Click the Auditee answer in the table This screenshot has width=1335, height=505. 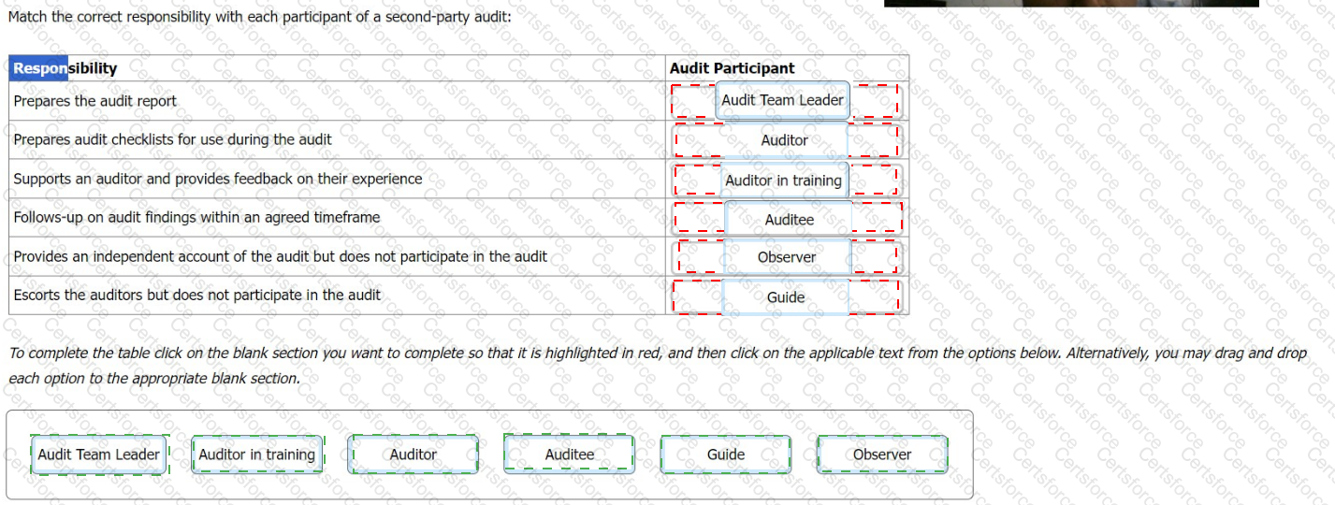789,220
